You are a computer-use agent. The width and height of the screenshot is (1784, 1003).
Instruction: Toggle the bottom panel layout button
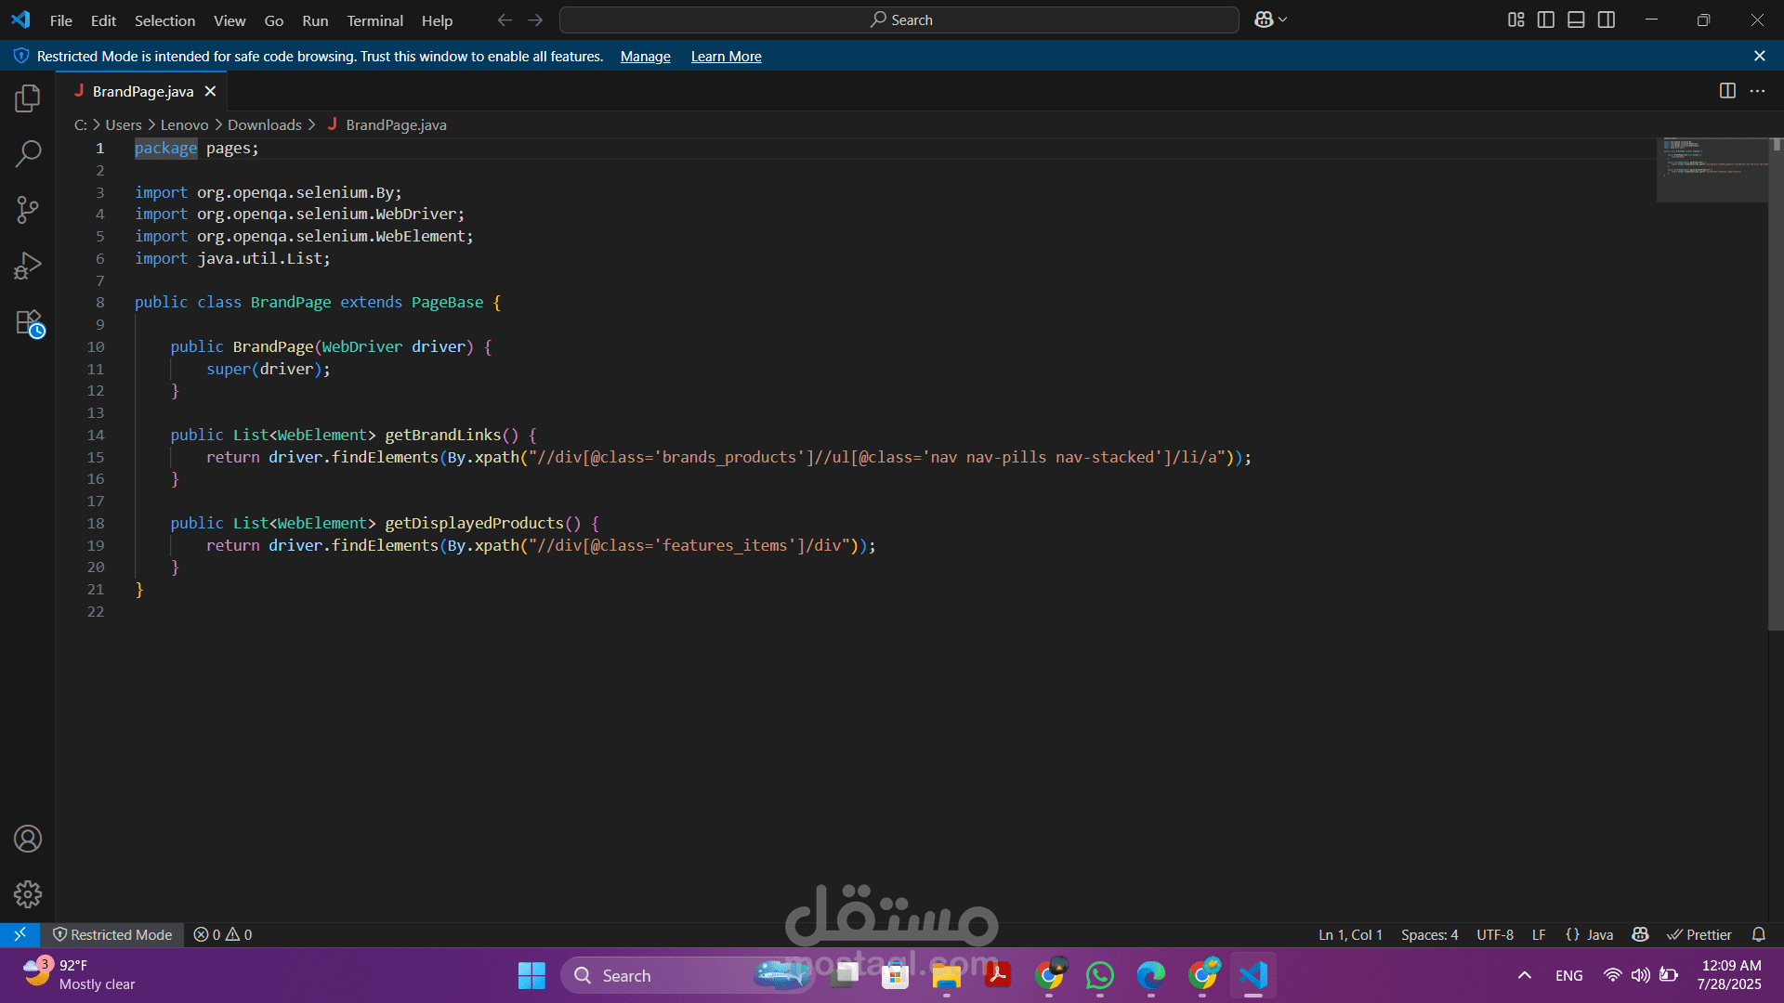1576,20
